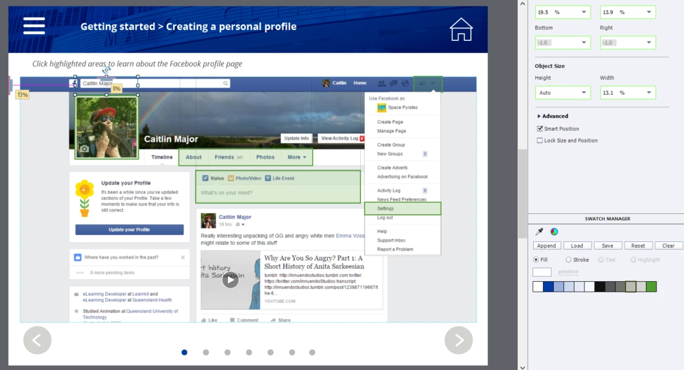Pick the green swatch
684x370 pixels.
tap(651, 287)
